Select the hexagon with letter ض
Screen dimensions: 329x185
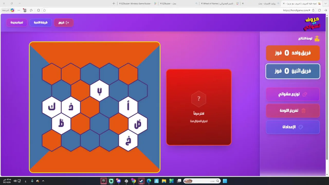[x=138, y=124]
